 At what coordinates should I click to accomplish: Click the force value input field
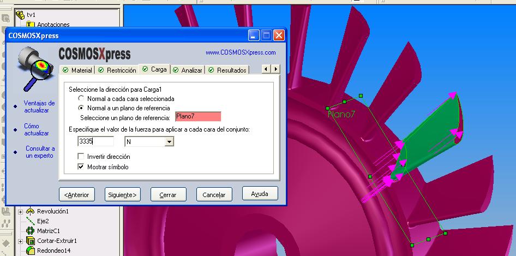[96, 141]
